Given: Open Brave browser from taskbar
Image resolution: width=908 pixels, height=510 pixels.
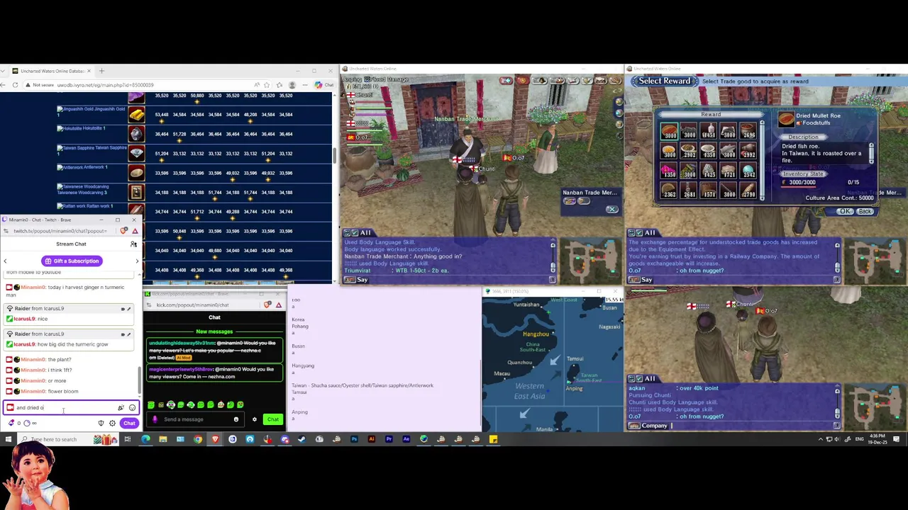Looking at the screenshot, I should pyautogui.click(x=215, y=439).
